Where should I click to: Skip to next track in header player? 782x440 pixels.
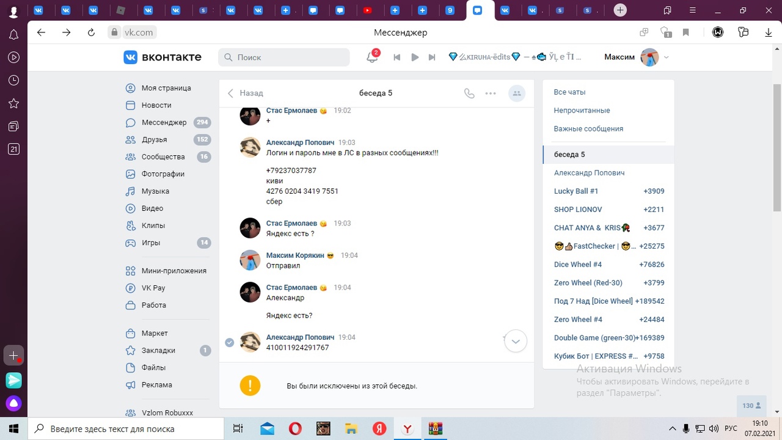coord(432,57)
